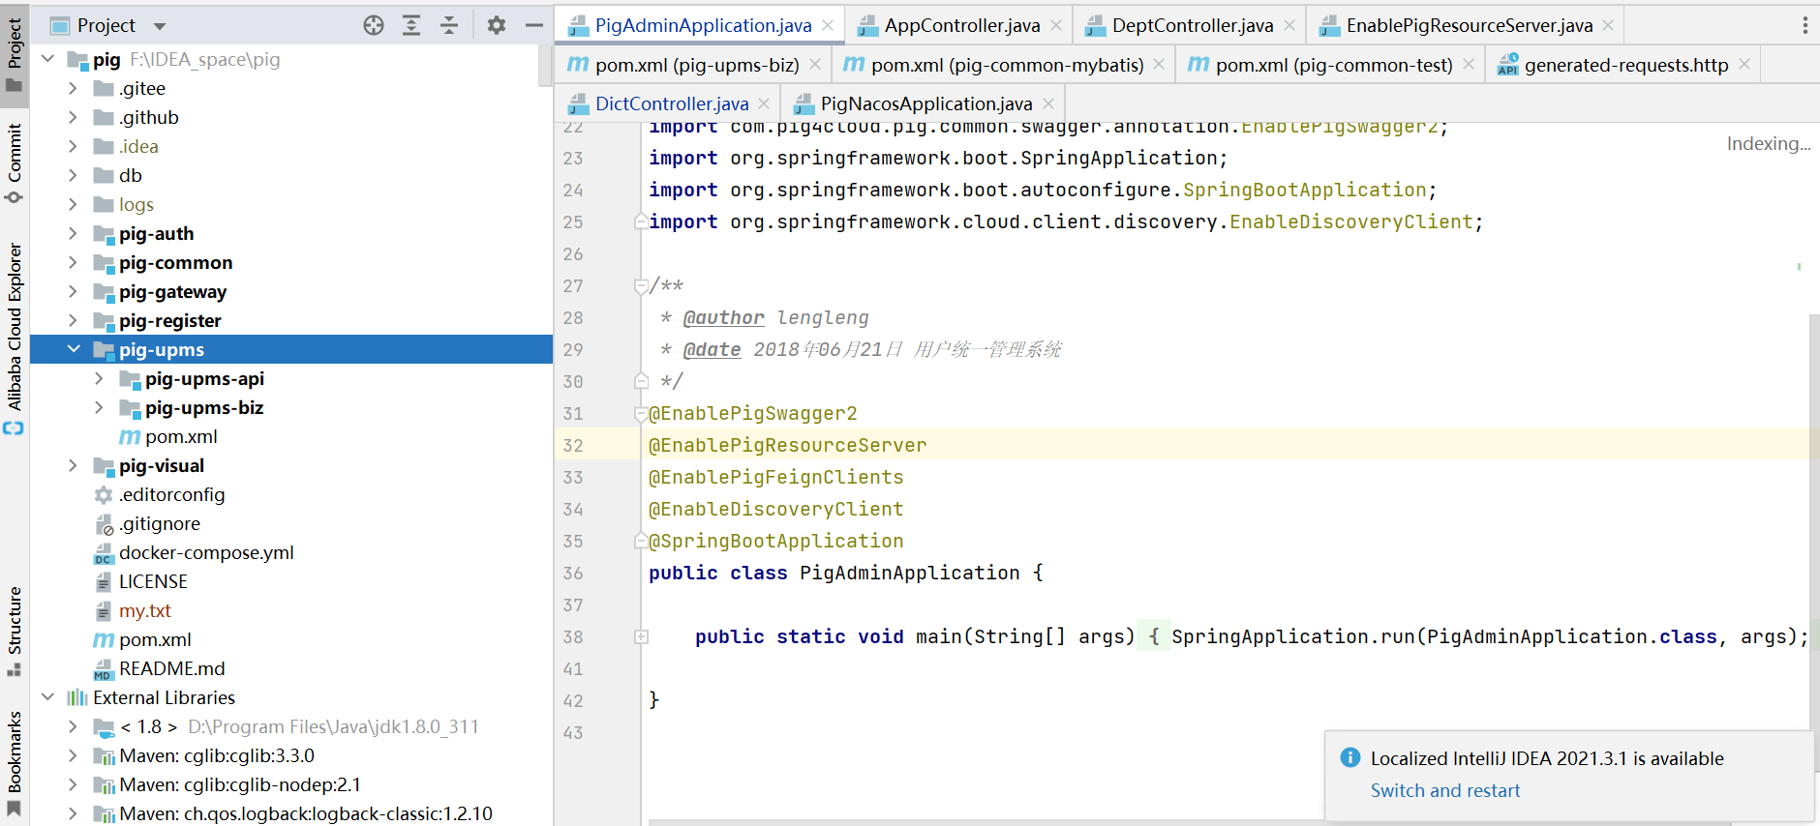Screen dimensions: 1820x826
Task: Select .gitignore file
Action: click(x=160, y=523)
